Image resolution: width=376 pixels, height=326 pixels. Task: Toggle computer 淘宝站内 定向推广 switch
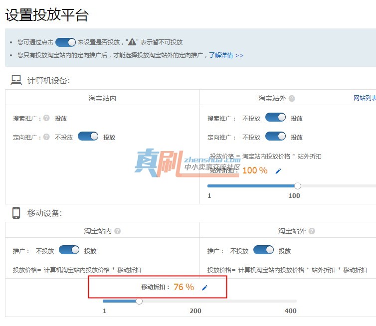[88, 136]
